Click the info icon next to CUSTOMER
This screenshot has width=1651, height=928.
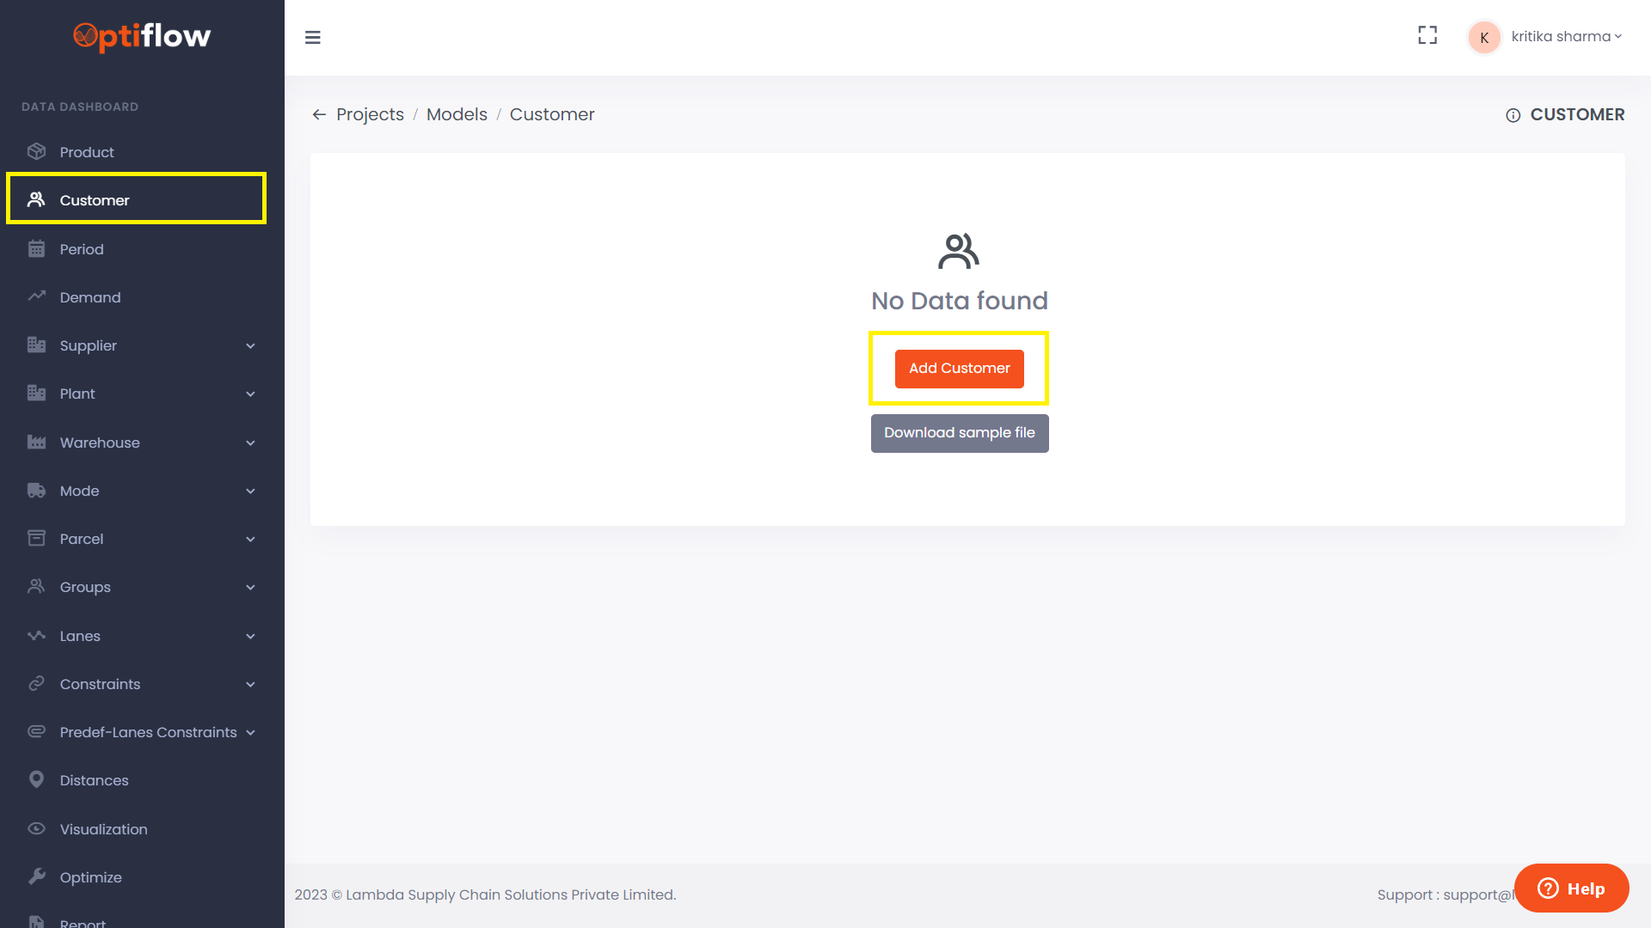coord(1513,114)
